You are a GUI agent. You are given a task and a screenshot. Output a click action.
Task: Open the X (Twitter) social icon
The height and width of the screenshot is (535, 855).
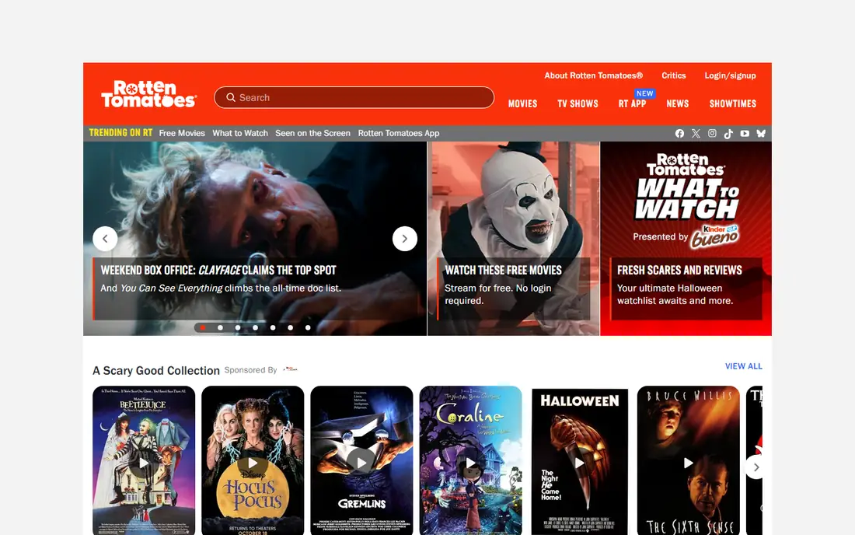click(696, 133)
